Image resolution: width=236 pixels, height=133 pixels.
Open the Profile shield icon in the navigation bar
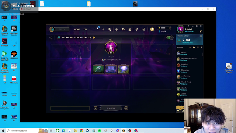tap(110, 30)
